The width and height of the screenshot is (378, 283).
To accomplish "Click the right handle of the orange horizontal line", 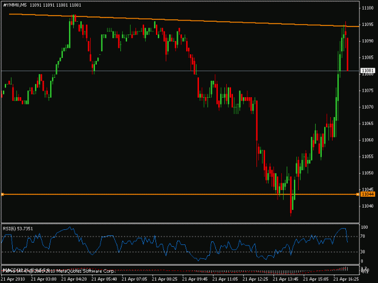I will coord(358,194).
